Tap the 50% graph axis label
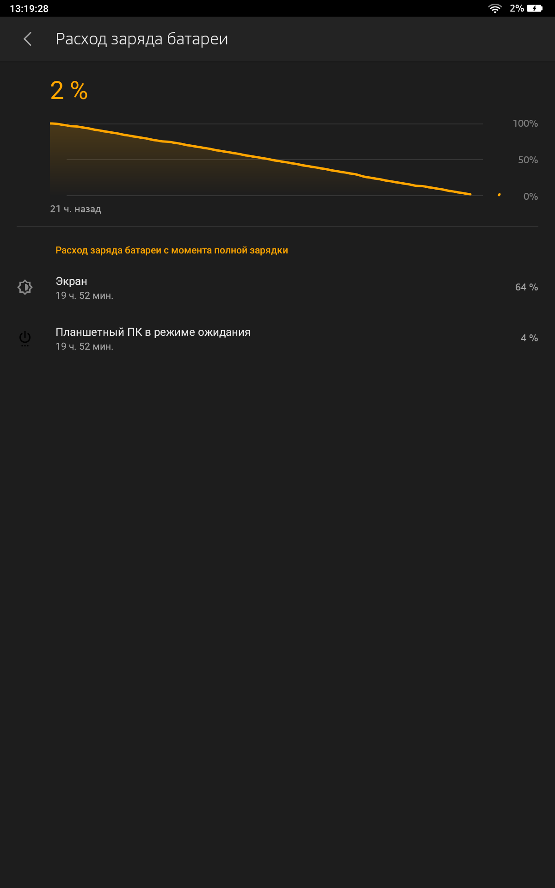 [528, 160]
